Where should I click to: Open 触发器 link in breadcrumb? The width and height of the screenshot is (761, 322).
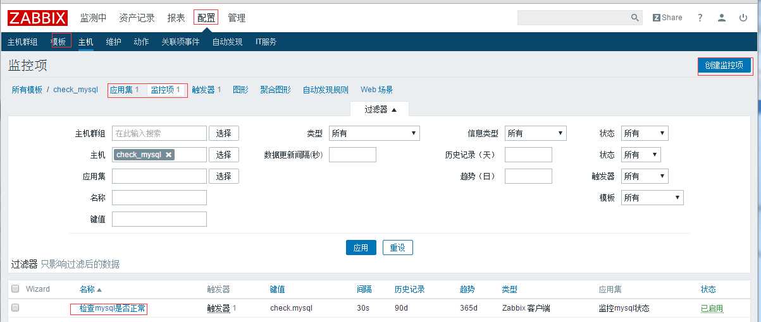coord(203,90)
